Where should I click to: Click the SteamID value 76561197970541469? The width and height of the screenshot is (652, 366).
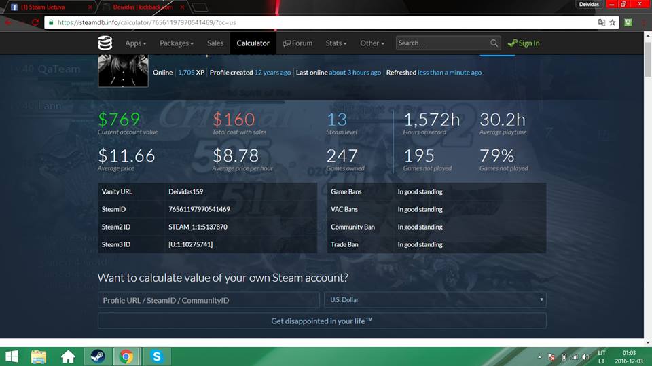pyautogui.click(x=199, y=209)
